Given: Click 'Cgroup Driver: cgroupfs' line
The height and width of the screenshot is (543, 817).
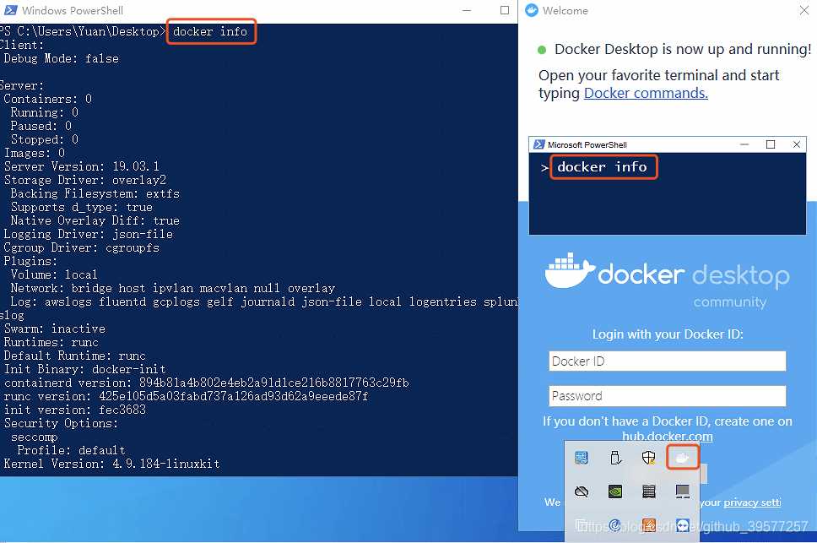Looking at the screenshot, I should pos(81,248).
